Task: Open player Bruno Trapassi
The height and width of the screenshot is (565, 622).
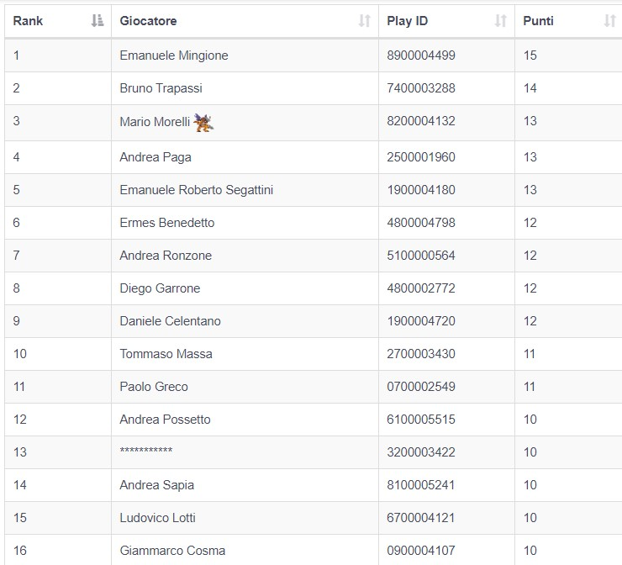Action: pyautogui.click(x=161, y=88)
